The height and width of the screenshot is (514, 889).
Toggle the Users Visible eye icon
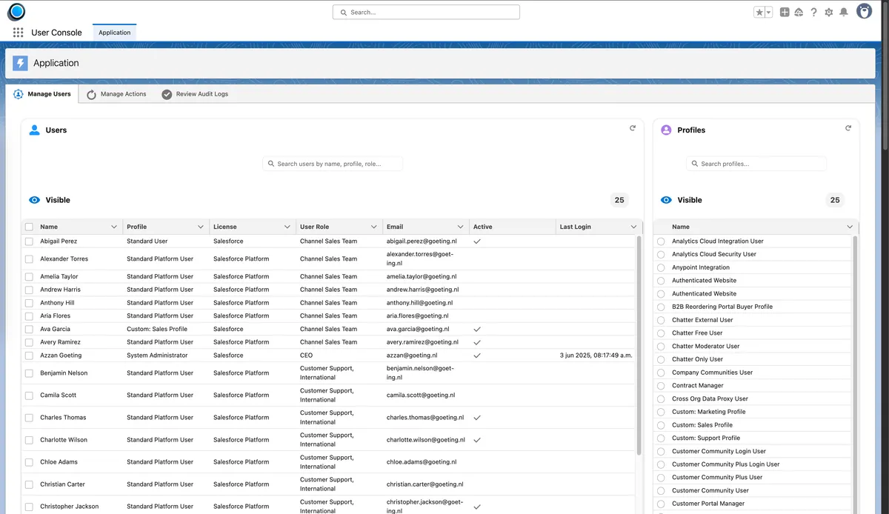[34, 200]
